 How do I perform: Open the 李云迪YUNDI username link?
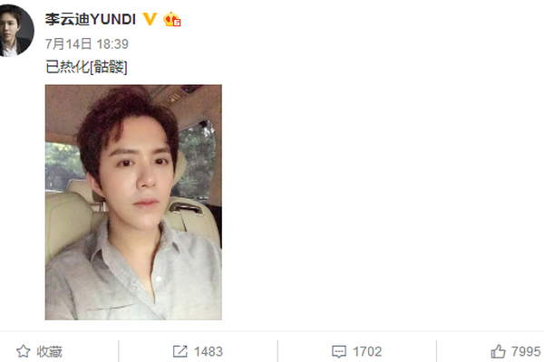pyautogui.click(x=90, y=19)
